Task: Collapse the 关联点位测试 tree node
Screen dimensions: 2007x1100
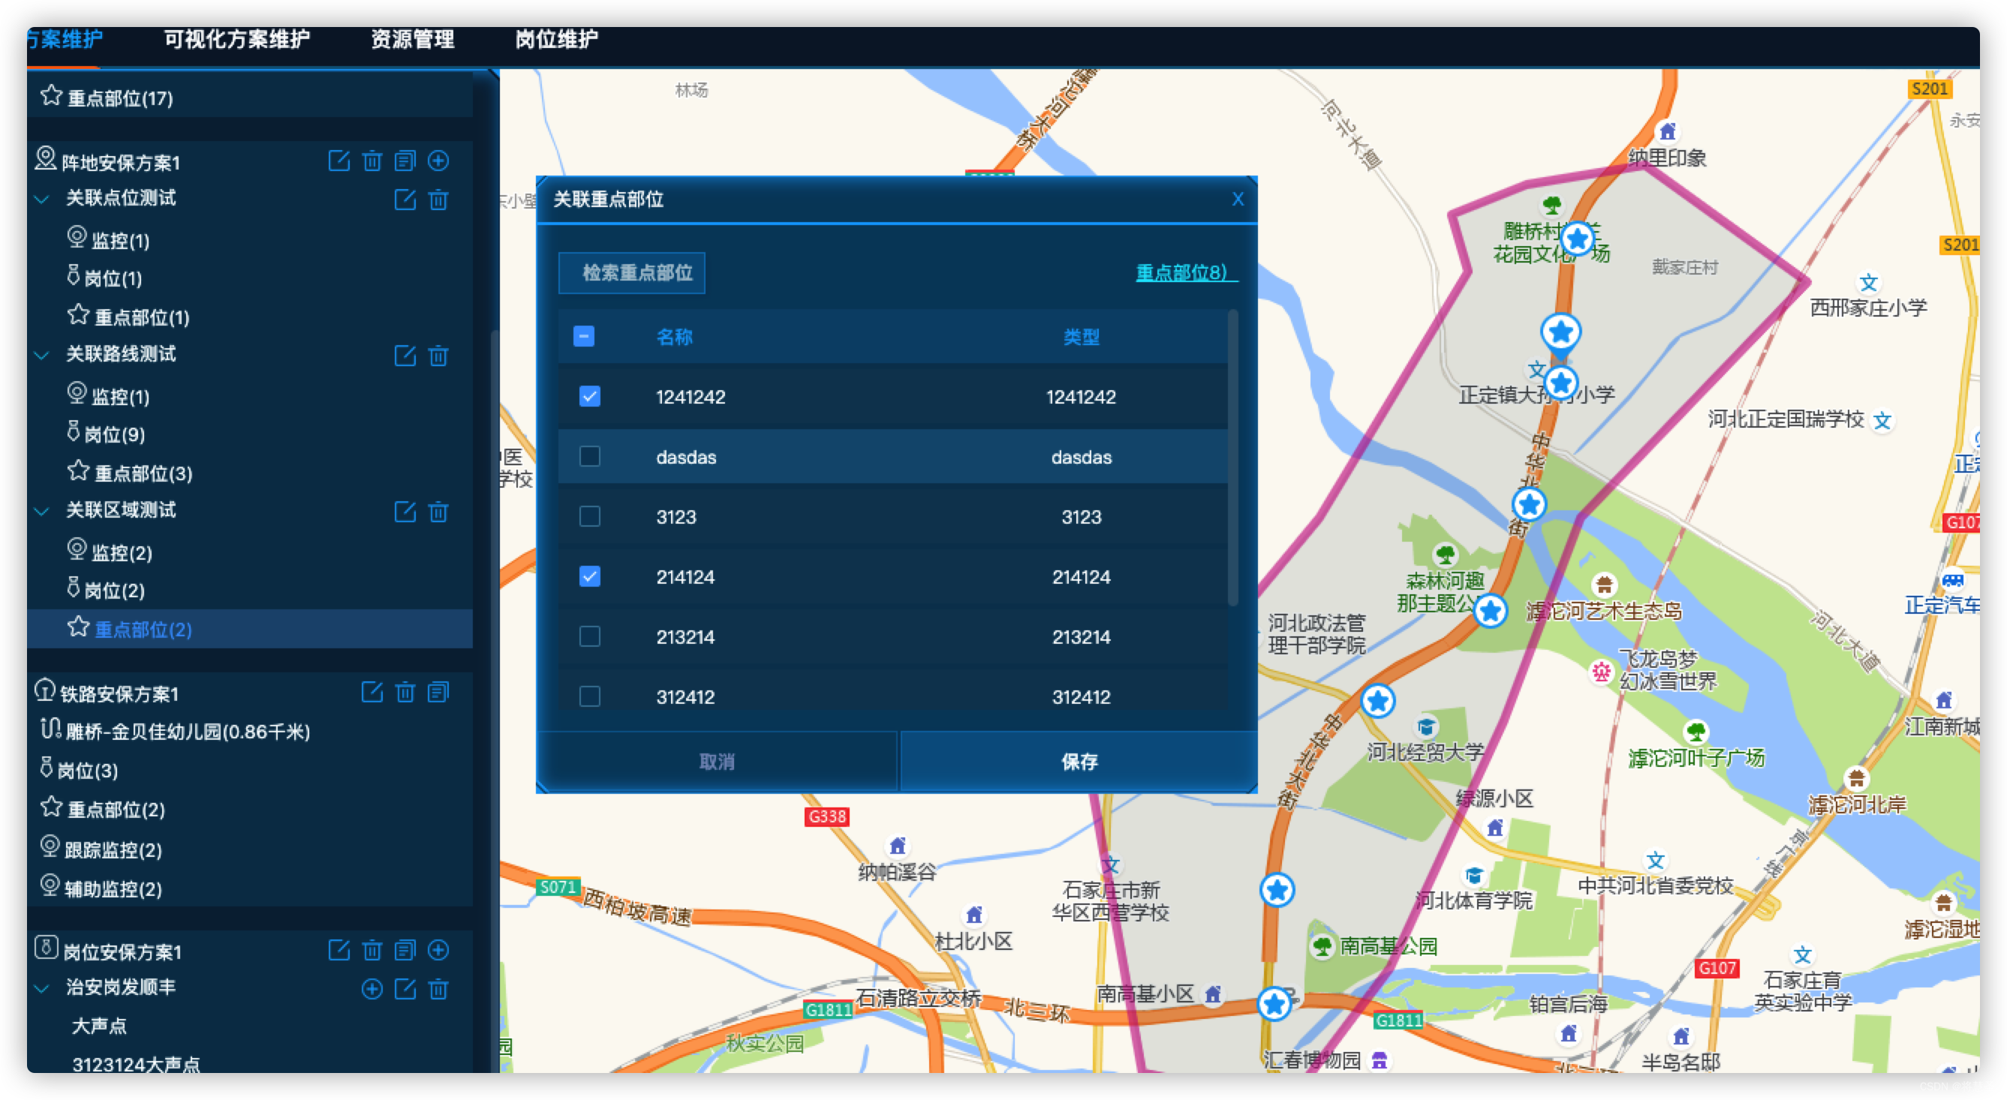Action: (42, 200)
